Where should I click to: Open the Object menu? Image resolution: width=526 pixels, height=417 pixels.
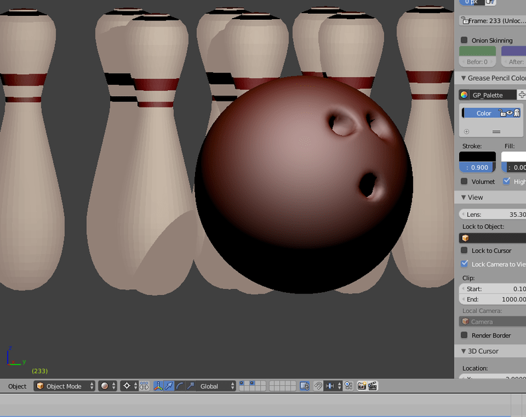coord(17,386)
